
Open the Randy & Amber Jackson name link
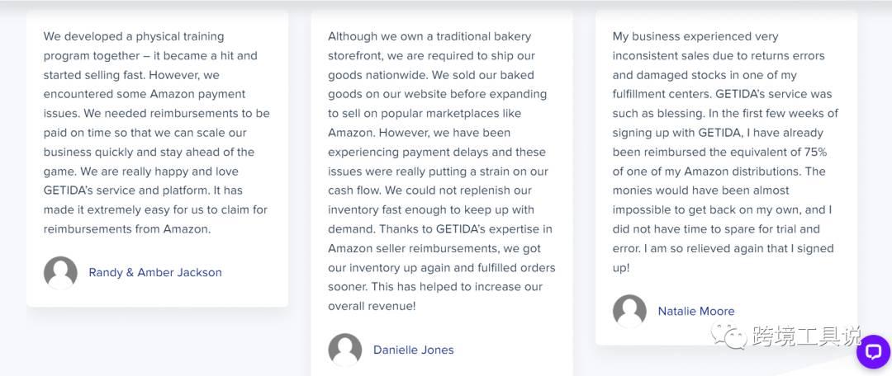coord(155,273)
